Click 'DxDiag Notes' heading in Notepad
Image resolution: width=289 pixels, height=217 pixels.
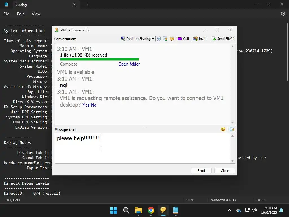pyautogui.click(x=17, y=142)
